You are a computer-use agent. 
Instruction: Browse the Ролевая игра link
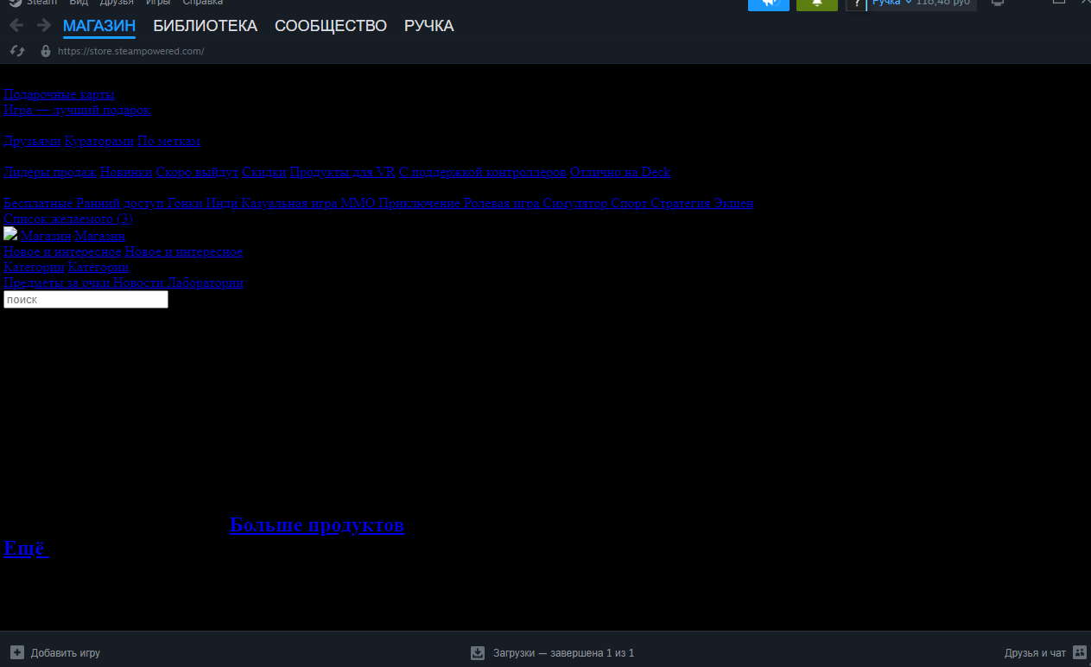click(502, 203)
